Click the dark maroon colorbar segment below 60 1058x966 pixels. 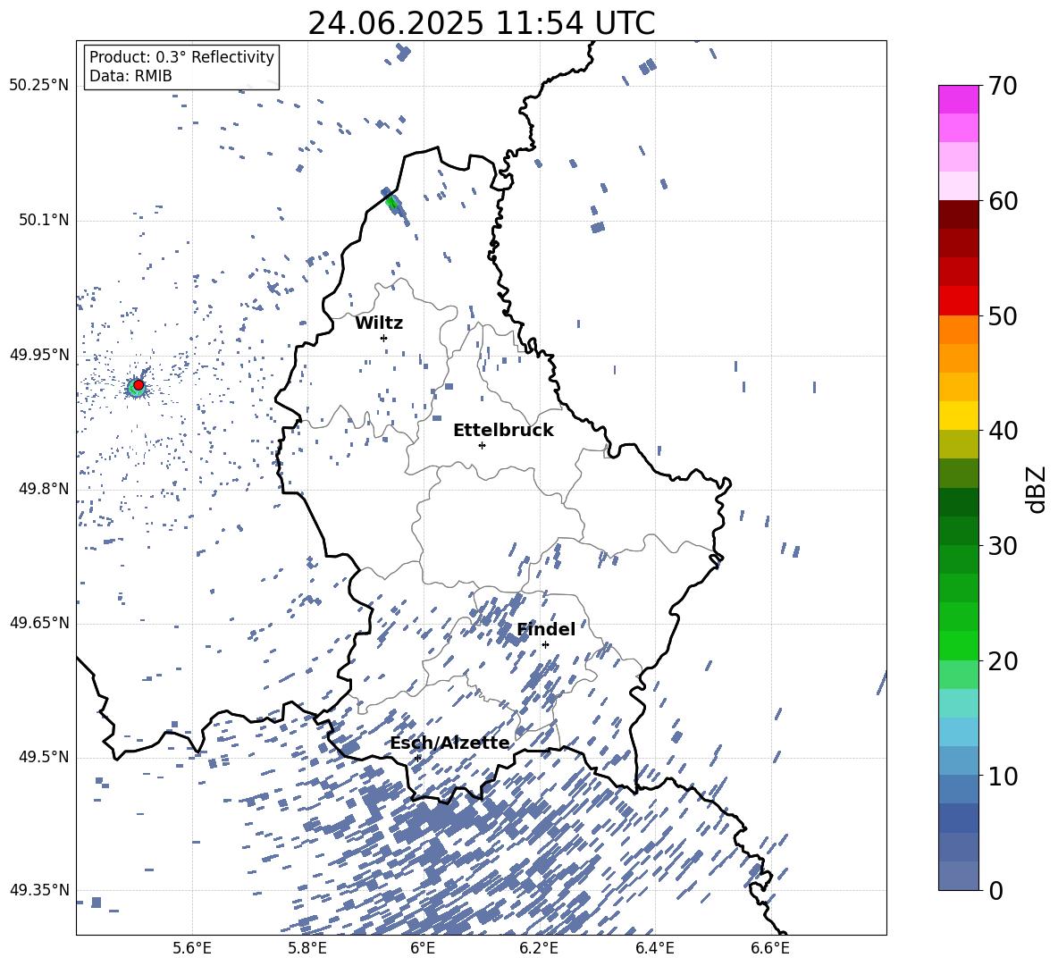[958, 214]
